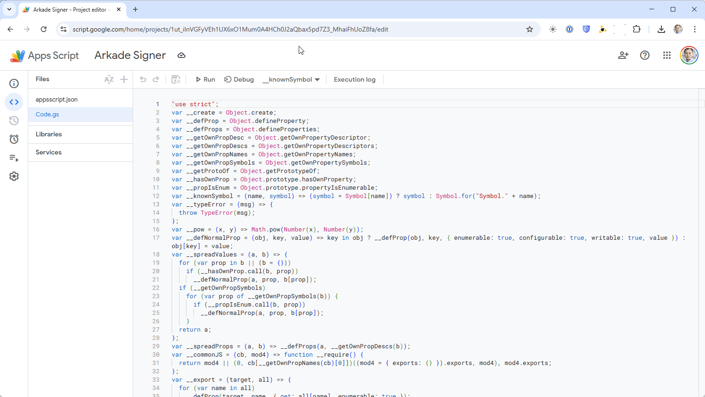Start the Debug session
This screenshot has width=705, height=397.
[x=239, y=79]
